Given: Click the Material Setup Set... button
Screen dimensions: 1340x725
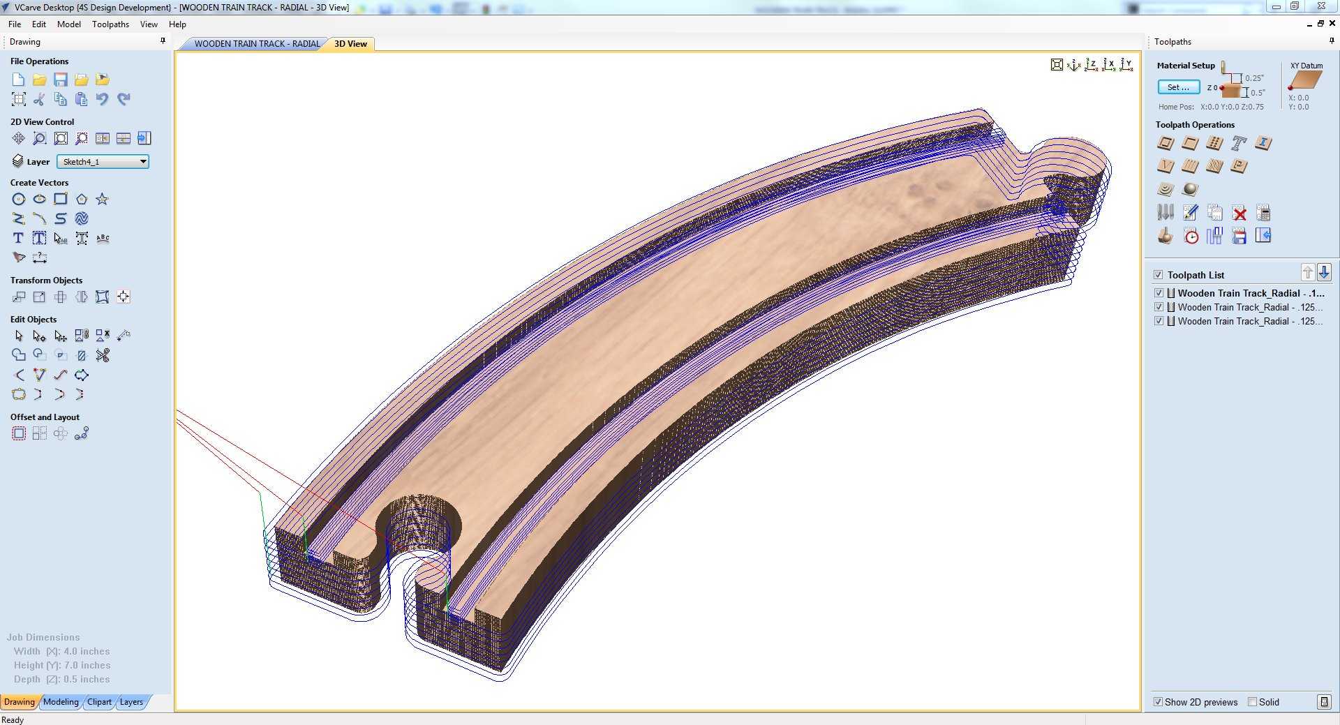Looking at the screenshot, I should (x=1179, y=87).
